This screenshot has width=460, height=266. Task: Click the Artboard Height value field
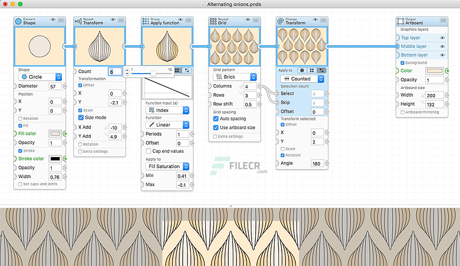[x=435, y=104]
